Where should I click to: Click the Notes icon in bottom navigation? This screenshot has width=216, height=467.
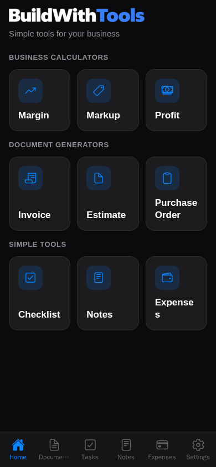pos(126,445)
